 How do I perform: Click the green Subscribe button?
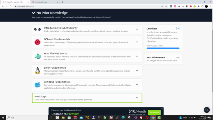coord(154,112)
